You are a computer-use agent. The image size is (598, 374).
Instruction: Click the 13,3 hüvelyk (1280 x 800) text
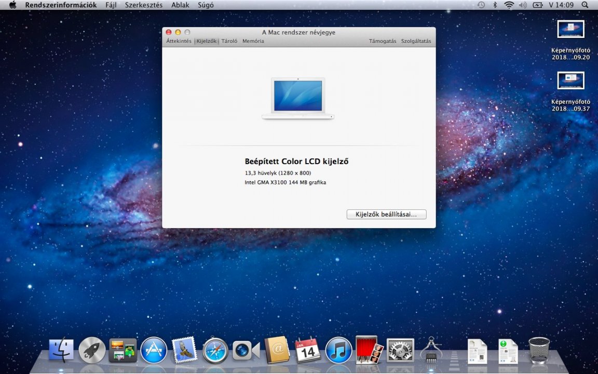point(278,173)
